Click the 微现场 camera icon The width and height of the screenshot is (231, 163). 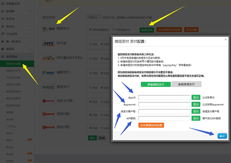(x=3, y=49)
